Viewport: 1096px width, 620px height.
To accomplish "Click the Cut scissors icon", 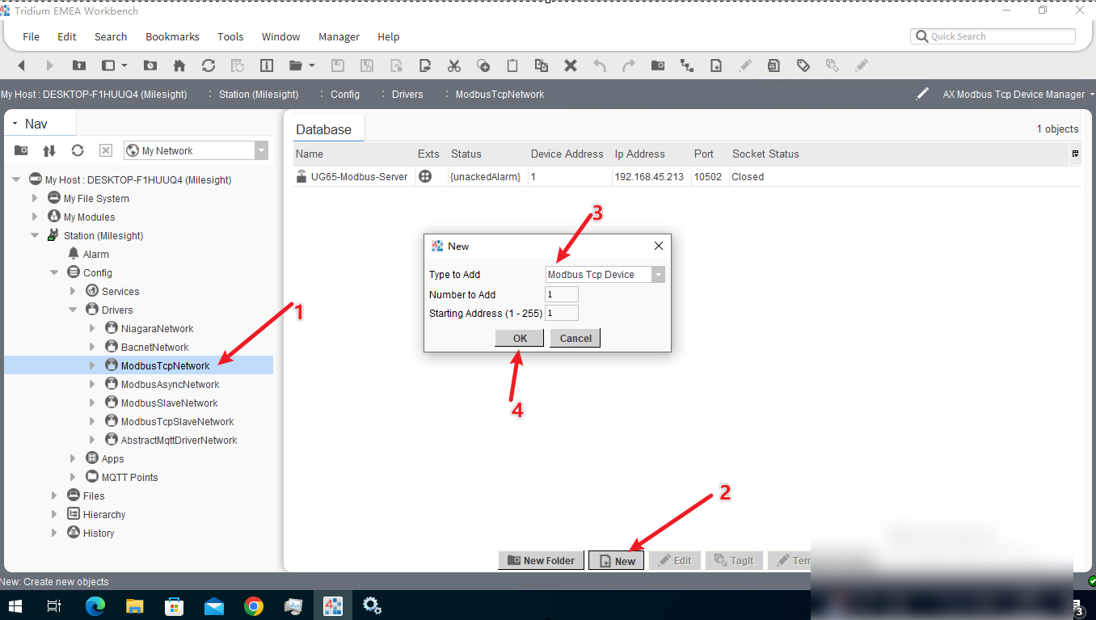I will point(453,65).
